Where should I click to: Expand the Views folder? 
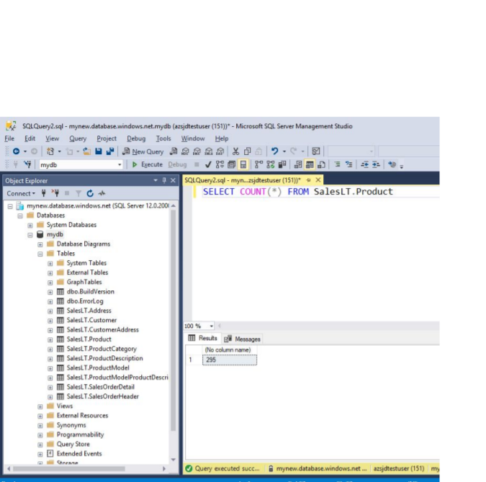click(40, 406)
